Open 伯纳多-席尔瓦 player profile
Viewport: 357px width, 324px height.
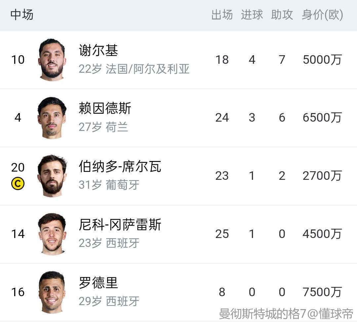click(x=120, y=167)
